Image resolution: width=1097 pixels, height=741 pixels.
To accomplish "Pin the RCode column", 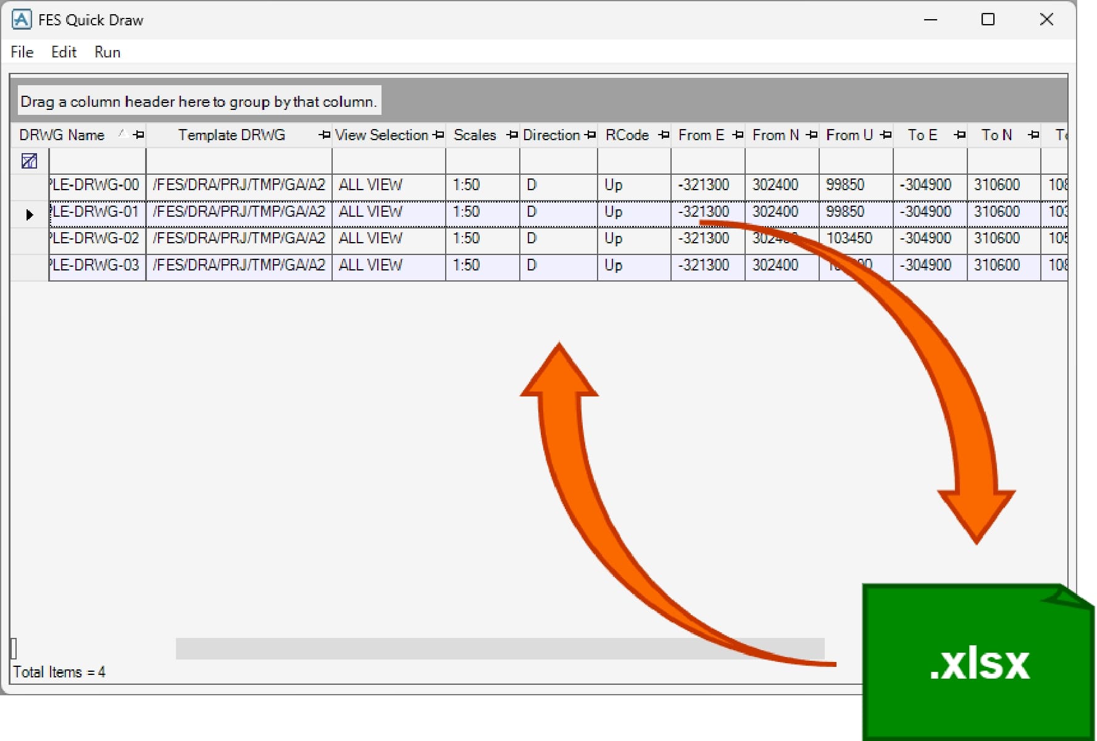I will [664, 135].
